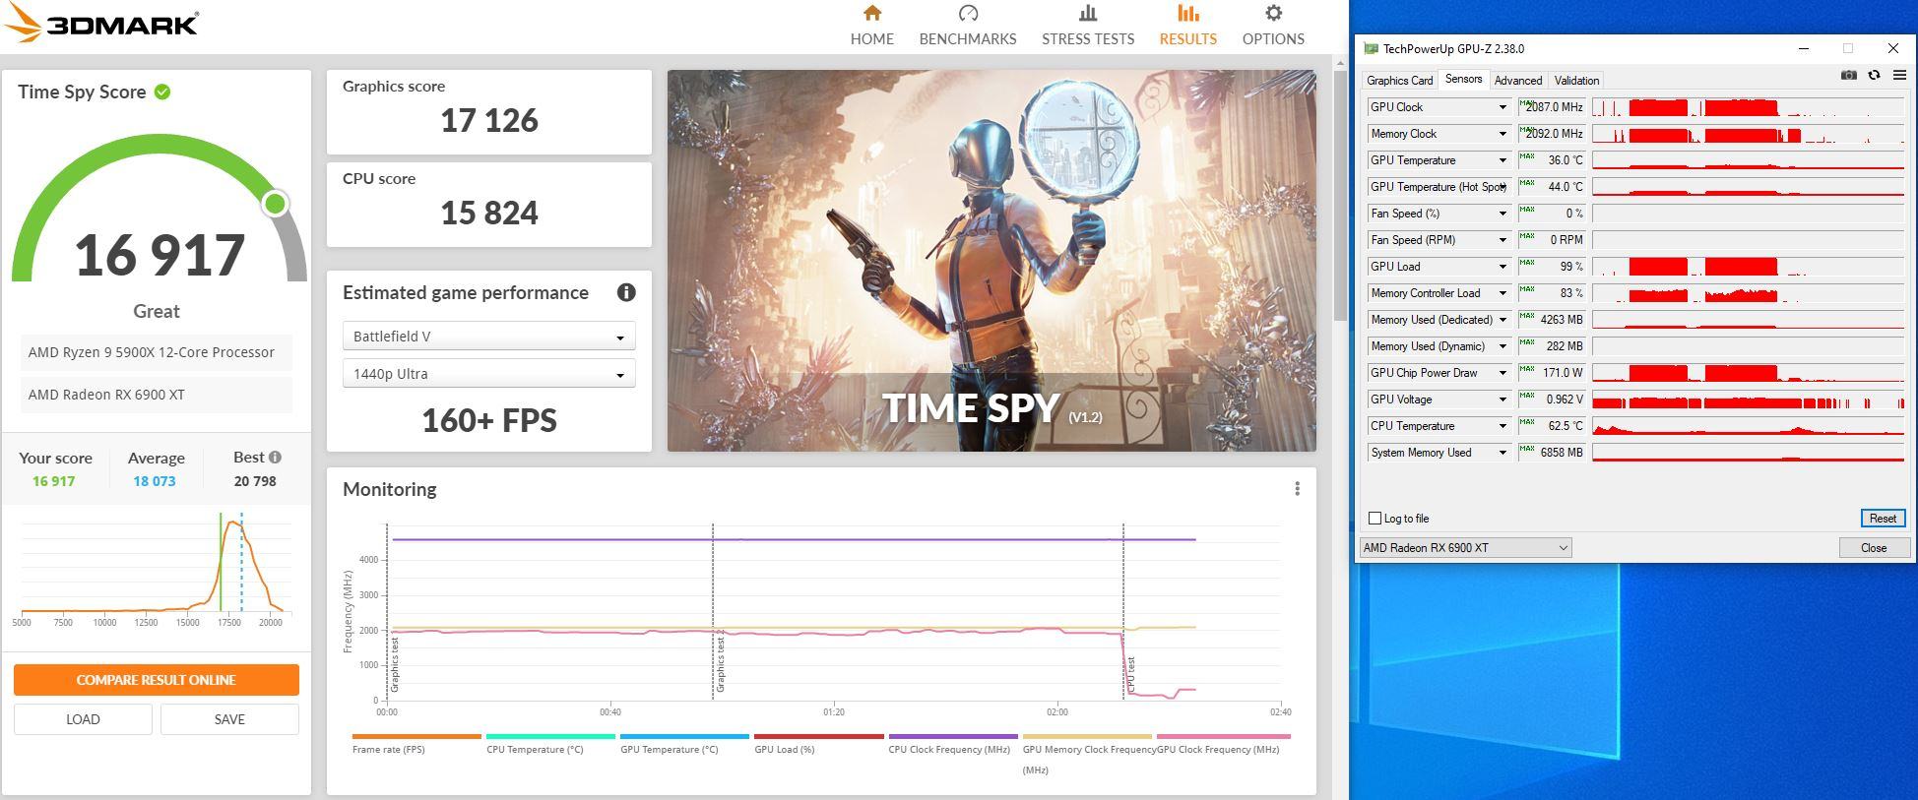Viewport: 1918px width, 800px height.
Task: Click the green validation checkmark beside Time Spy Score
Action: [162, 92]
